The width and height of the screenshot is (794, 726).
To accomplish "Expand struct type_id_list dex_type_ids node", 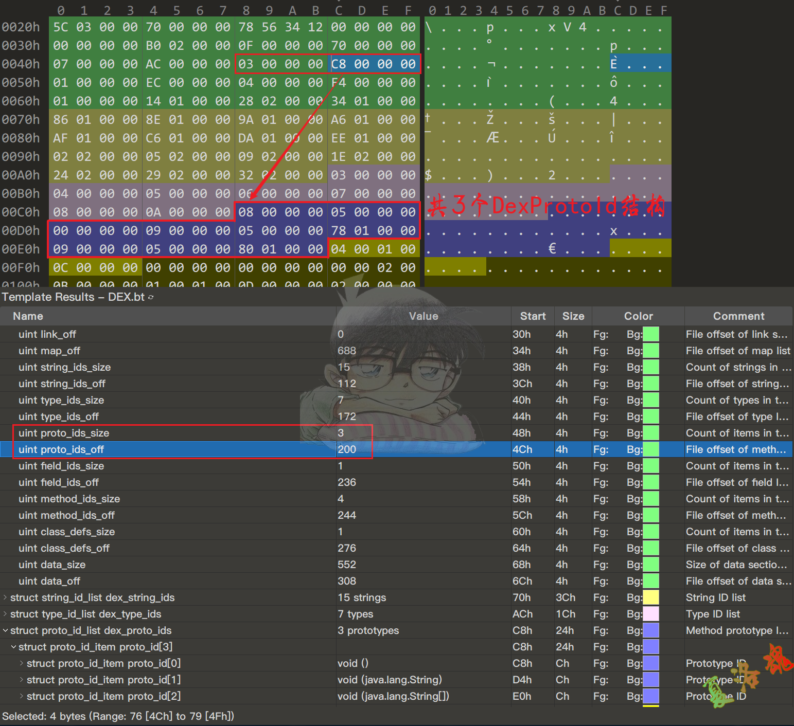I will [5, 614].
